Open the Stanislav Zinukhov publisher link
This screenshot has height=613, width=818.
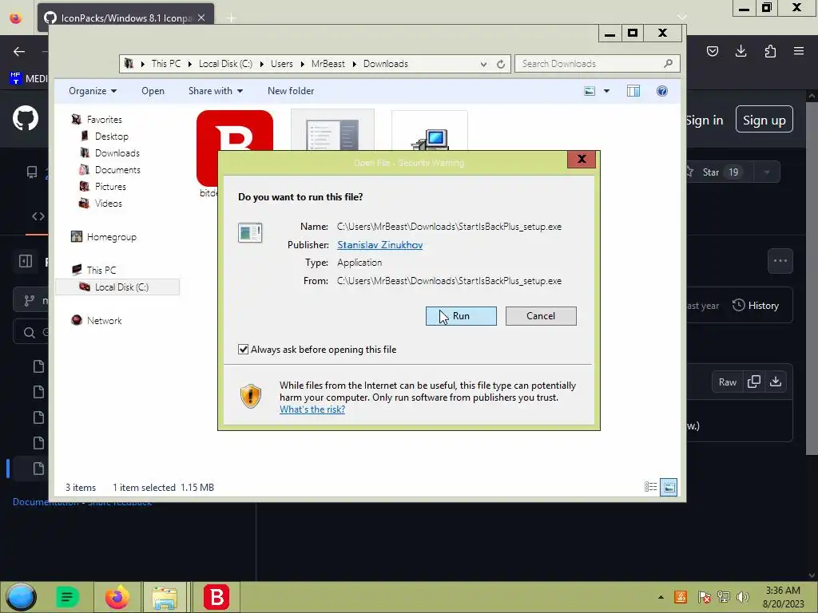pyautogui.click(x=379, y=245)
